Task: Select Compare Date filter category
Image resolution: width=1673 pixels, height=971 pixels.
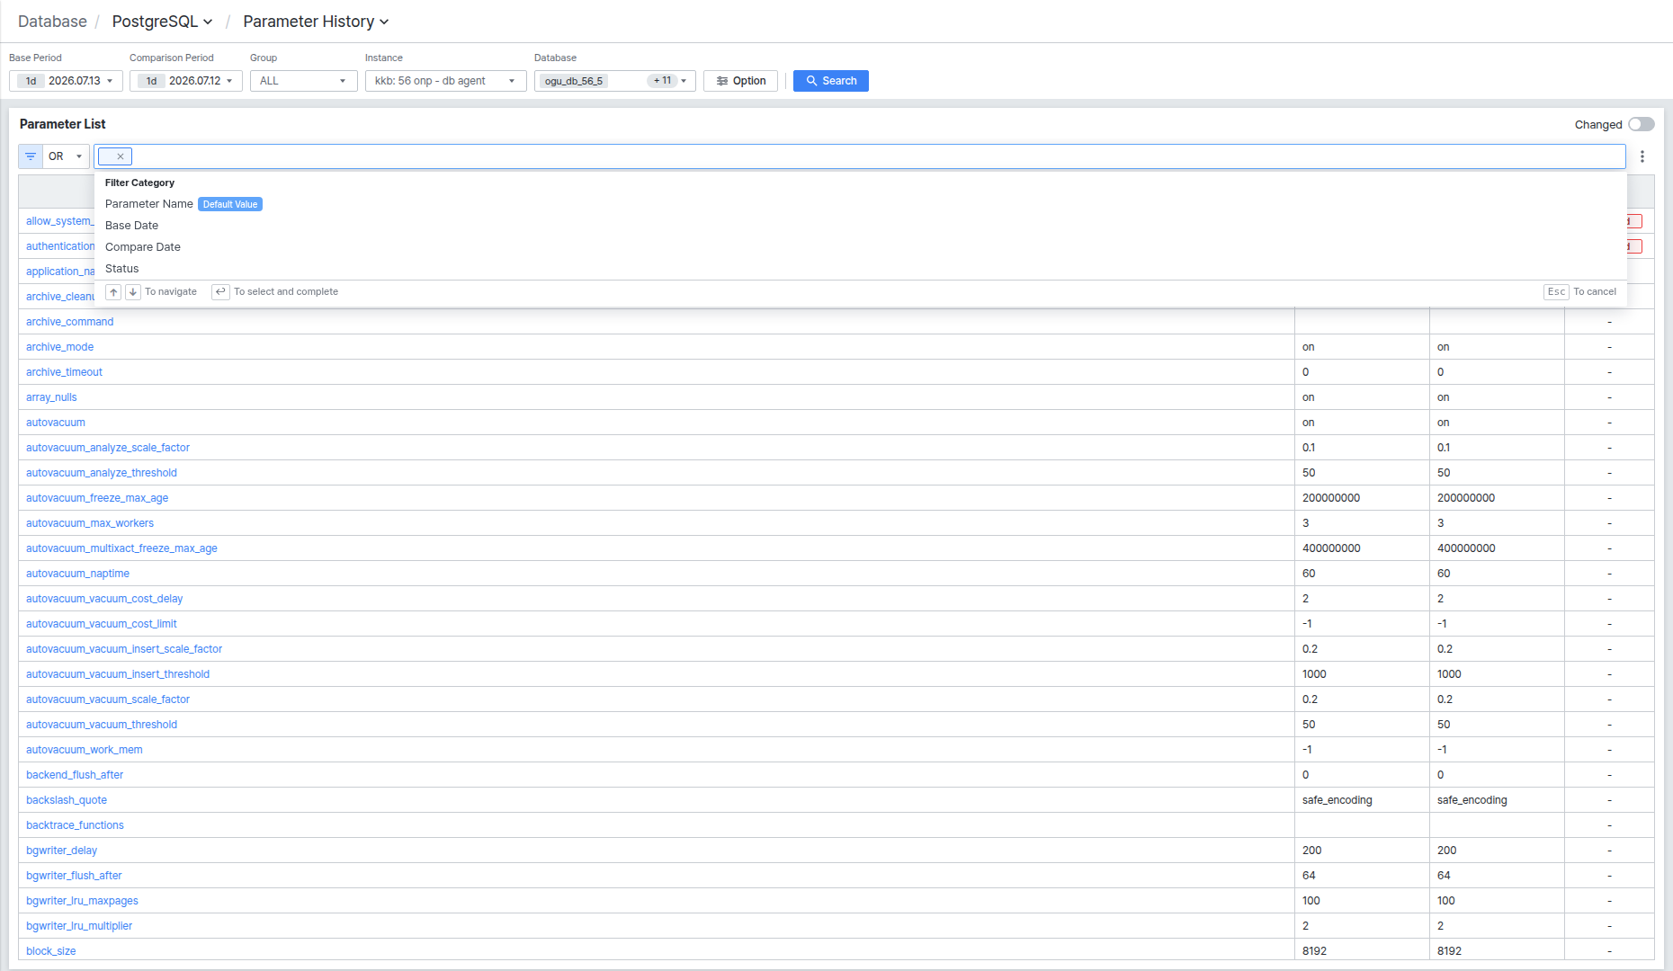Action: (143, 247)
